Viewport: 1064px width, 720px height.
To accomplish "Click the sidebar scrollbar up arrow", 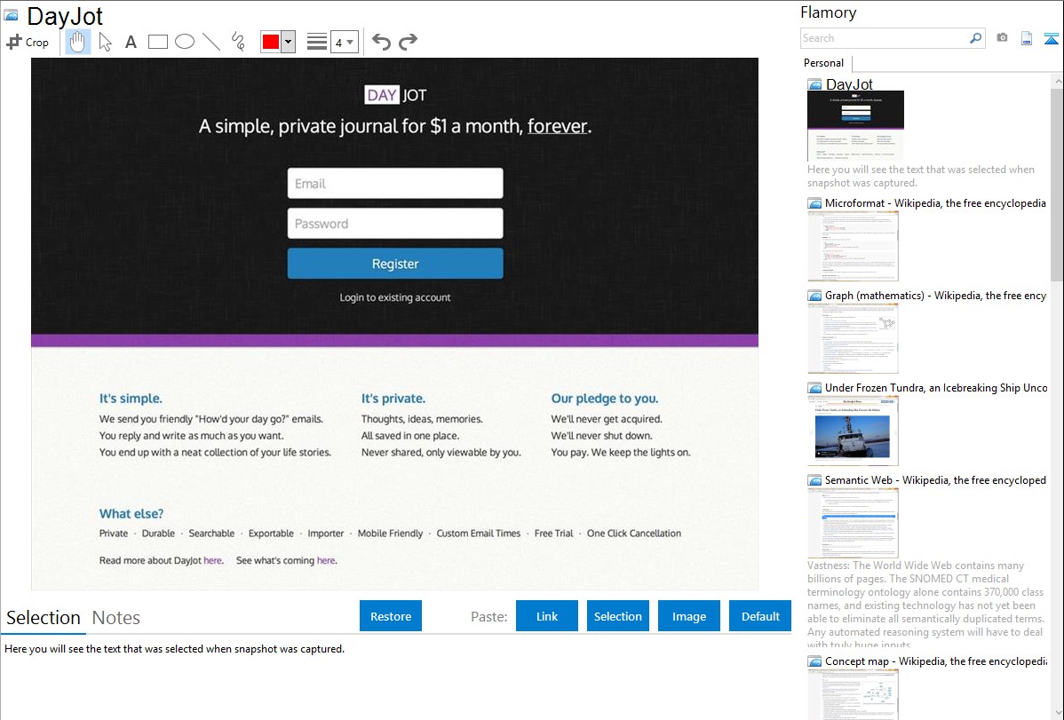I will [1057, 81].
